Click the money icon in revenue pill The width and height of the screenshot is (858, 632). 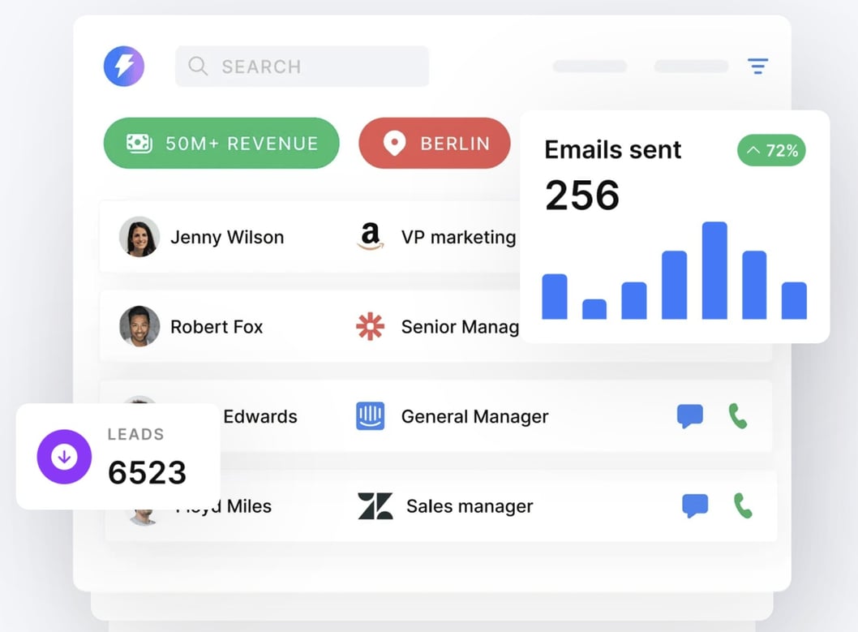139,144
